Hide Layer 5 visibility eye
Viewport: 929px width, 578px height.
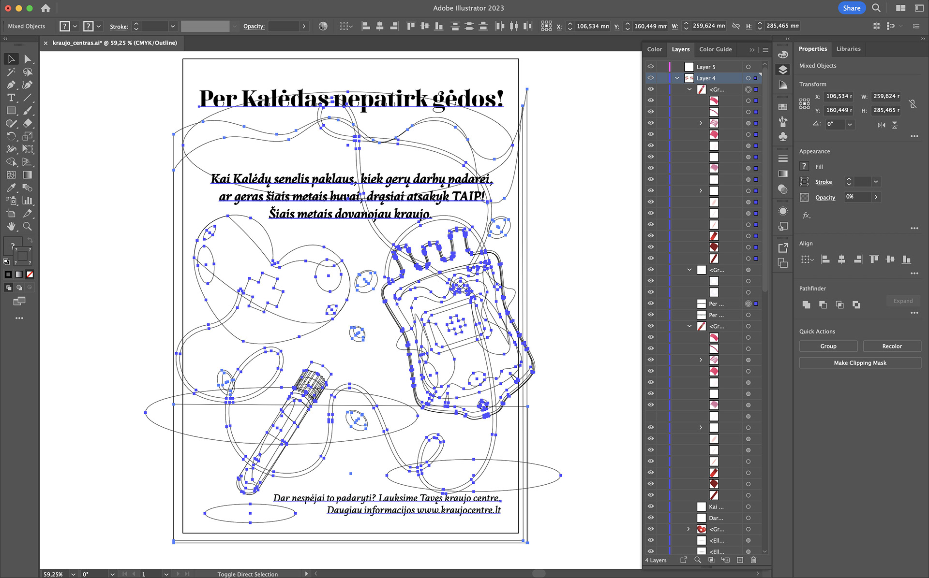(651, 67)
